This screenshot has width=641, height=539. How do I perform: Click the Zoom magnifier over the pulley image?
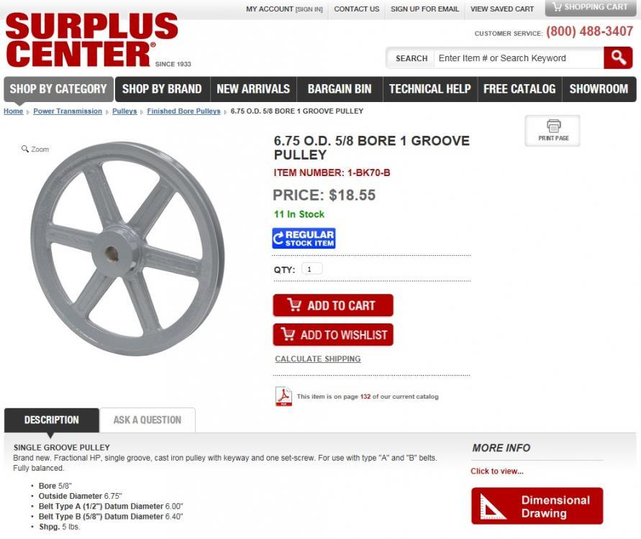point(35,149)
